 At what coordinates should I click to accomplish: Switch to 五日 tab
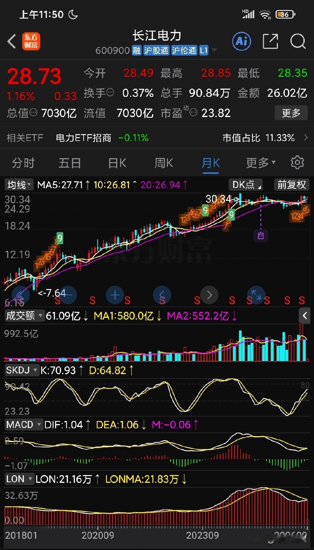click(x=70, y=163)
